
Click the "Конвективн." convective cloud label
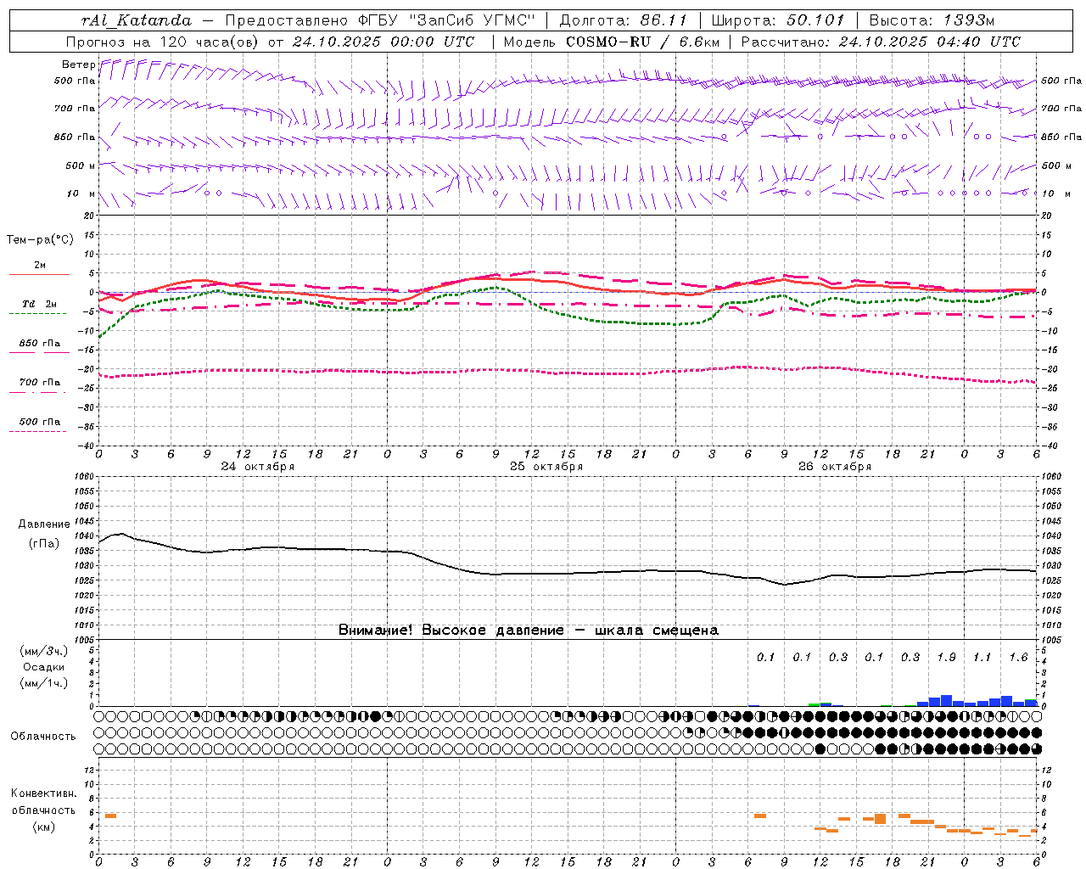[x=44, y=793]
